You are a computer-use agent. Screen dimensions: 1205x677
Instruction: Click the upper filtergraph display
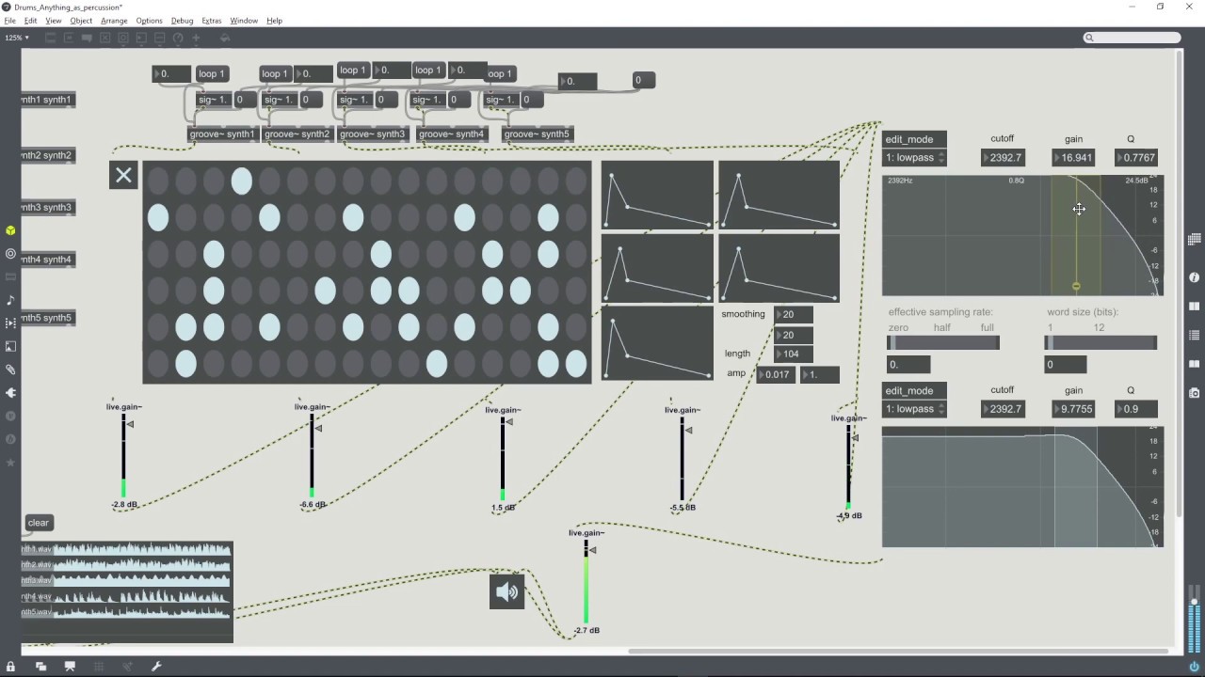(x=1022, y=236)
